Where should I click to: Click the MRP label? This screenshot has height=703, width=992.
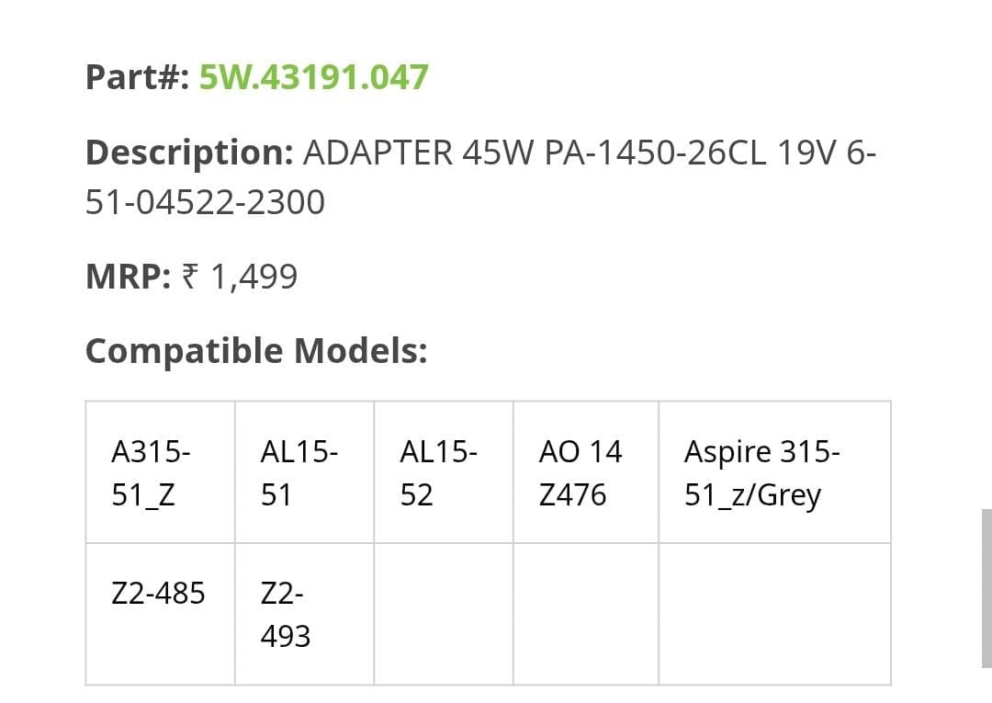tap(128, 278)
